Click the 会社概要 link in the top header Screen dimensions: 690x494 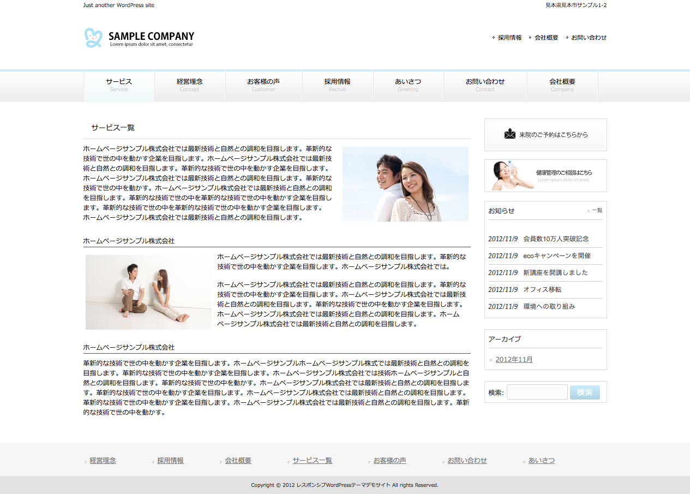coord(546,38)
